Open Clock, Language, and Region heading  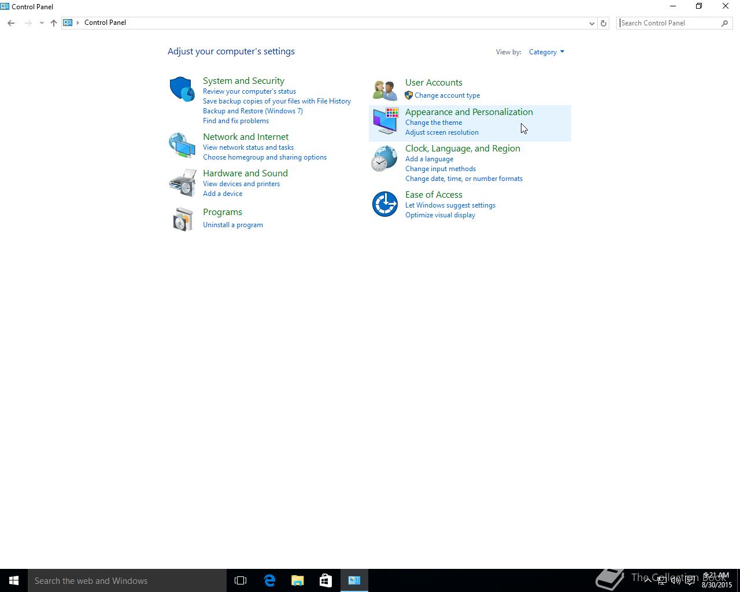tap(462, 149)
